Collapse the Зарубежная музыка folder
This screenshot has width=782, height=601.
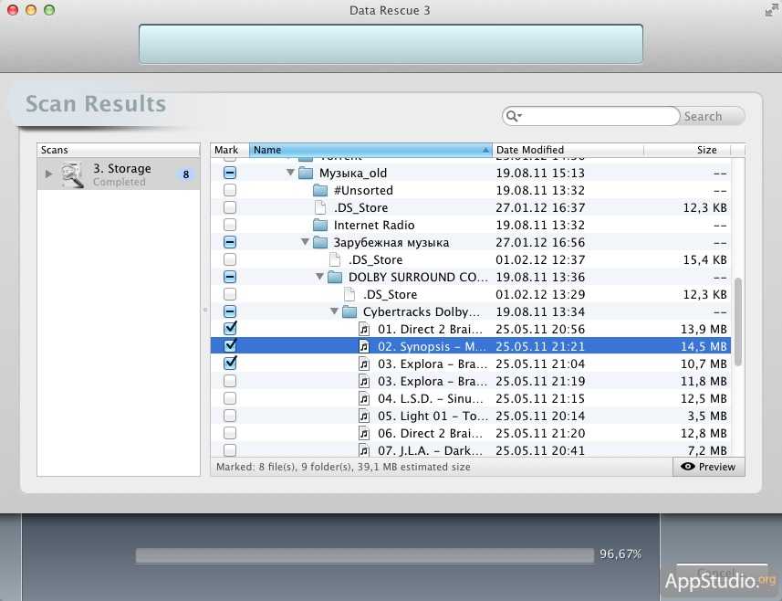(305, 243)
